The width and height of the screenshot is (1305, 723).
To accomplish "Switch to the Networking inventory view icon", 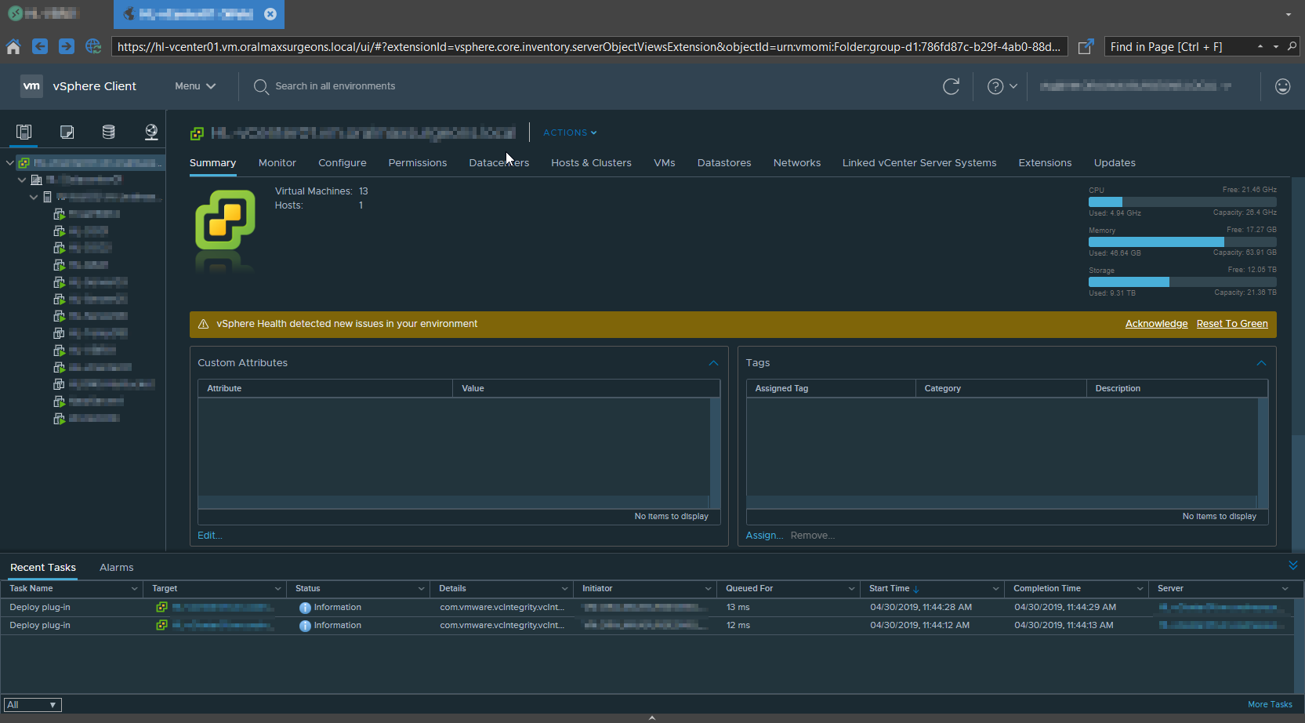I will 151,132.
